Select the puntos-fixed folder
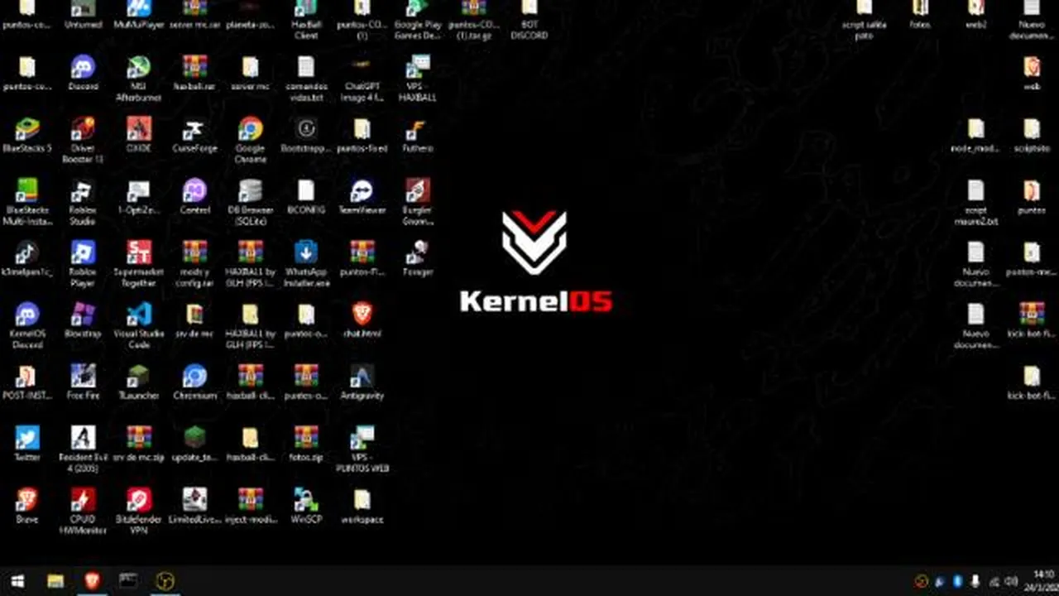The height and width of the screenshot is (596, 1059). pyautogui.click(x=362, y=135)
